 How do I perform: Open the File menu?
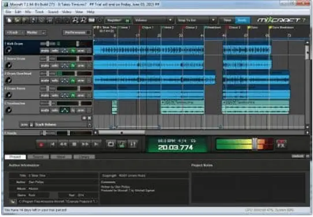coord(8,12)
